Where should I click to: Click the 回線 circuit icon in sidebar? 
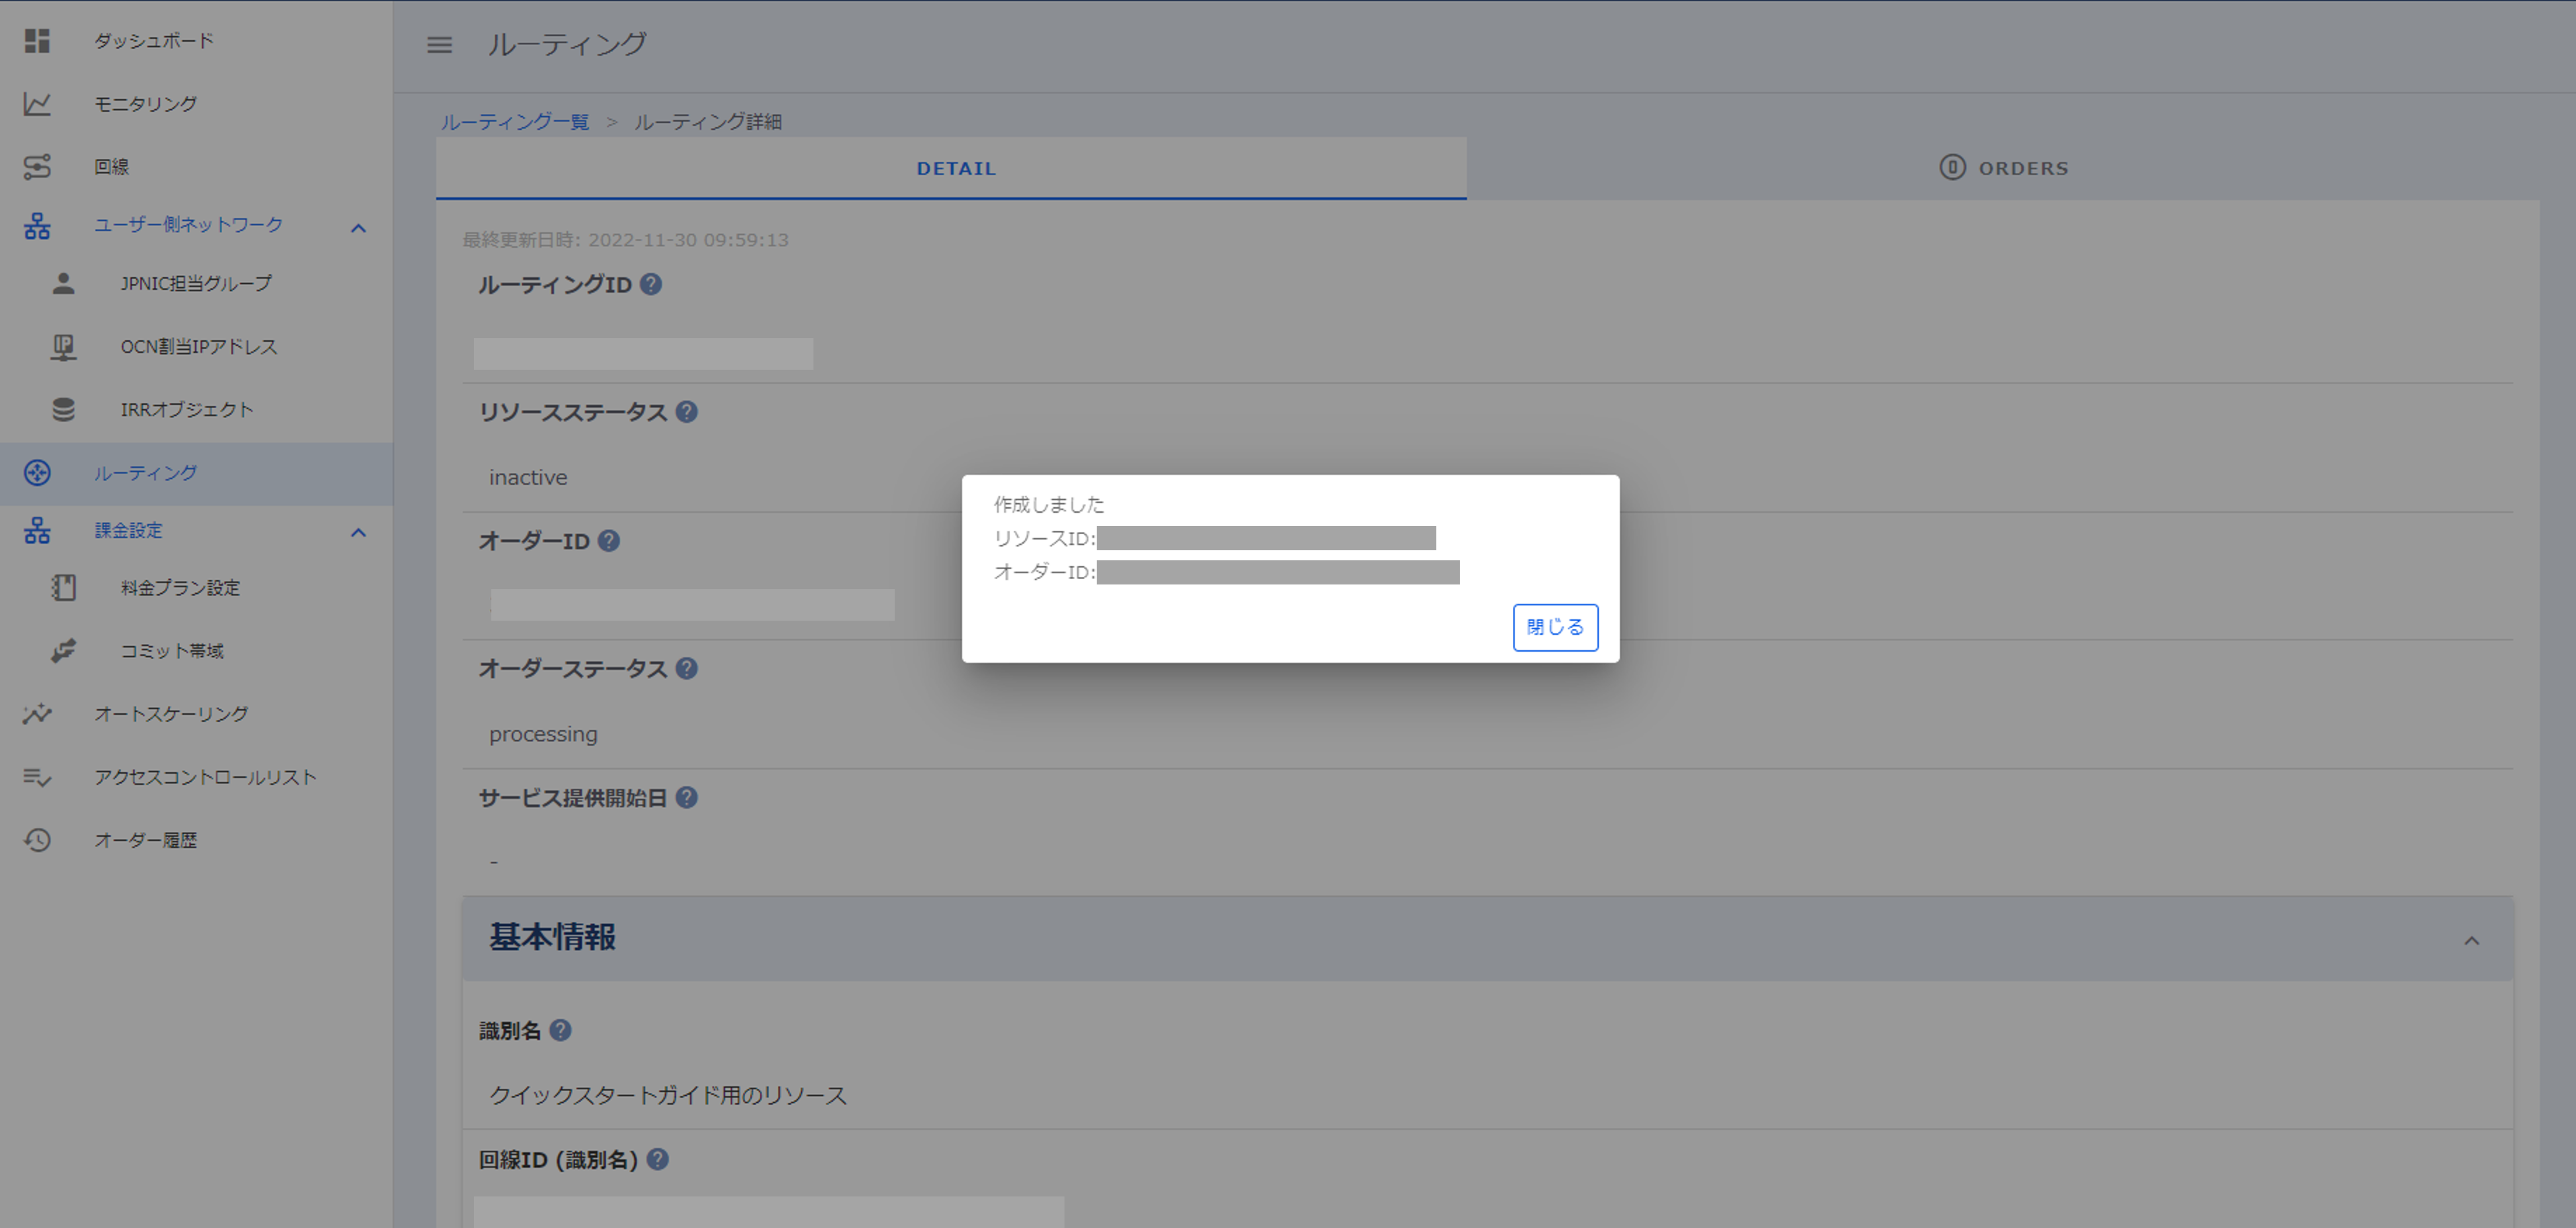(37, 167)
